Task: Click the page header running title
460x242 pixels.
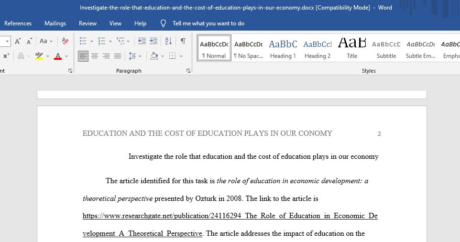Action: pos(208,133)
